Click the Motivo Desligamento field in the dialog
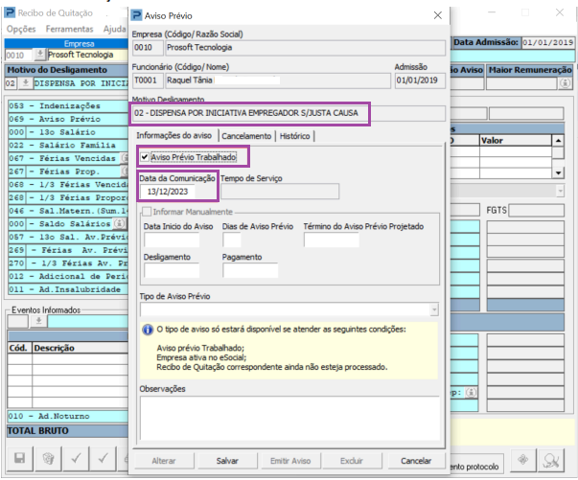 [289, 113]
